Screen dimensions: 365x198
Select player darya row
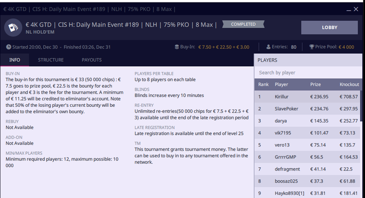(x=307, y=121)
